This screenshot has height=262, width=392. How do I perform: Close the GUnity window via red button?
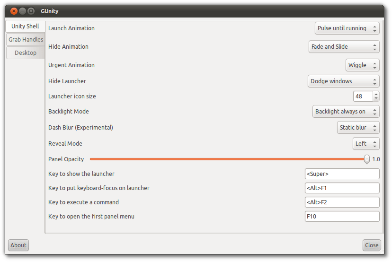[14, 11]
